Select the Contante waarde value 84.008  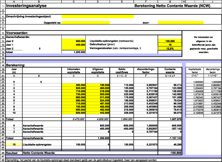click(177, 107)
